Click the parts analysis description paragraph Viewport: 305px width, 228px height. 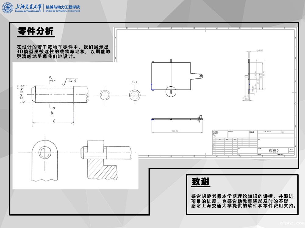[63, 52]
